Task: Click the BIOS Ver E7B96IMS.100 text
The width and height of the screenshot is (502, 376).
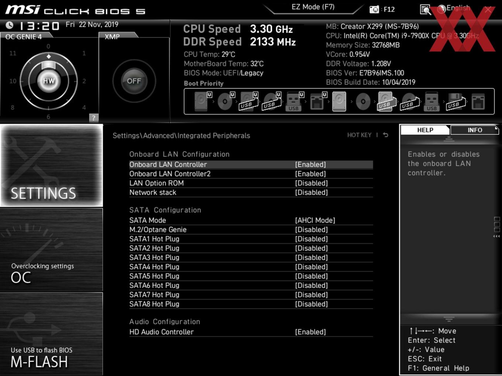Action: pos(365,73)
